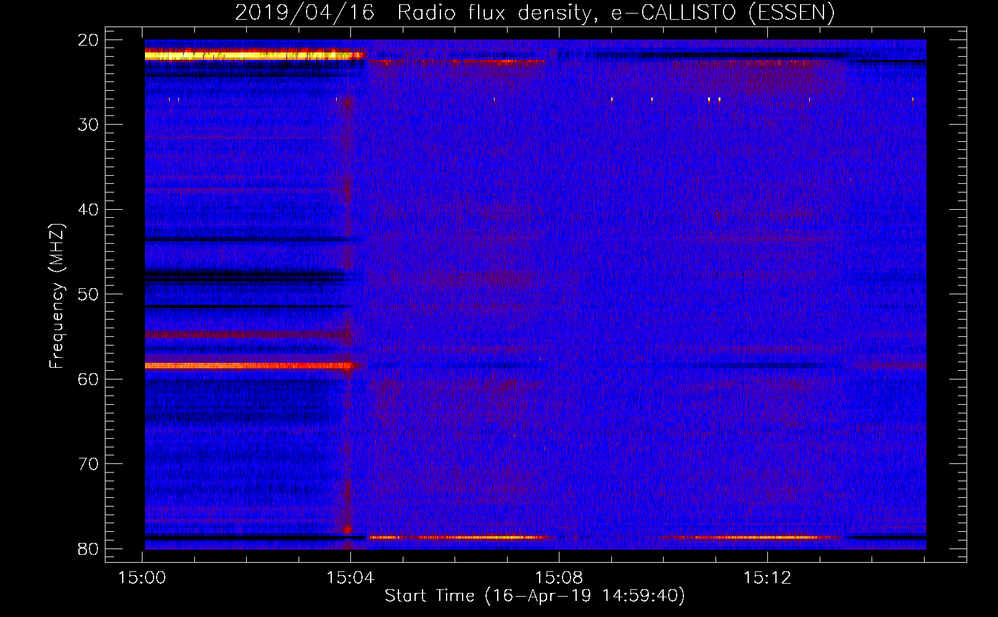The image size is (998, 617).
Task: Click the 20 MHz frequency tick label
Action: click(x=88, y=40)
